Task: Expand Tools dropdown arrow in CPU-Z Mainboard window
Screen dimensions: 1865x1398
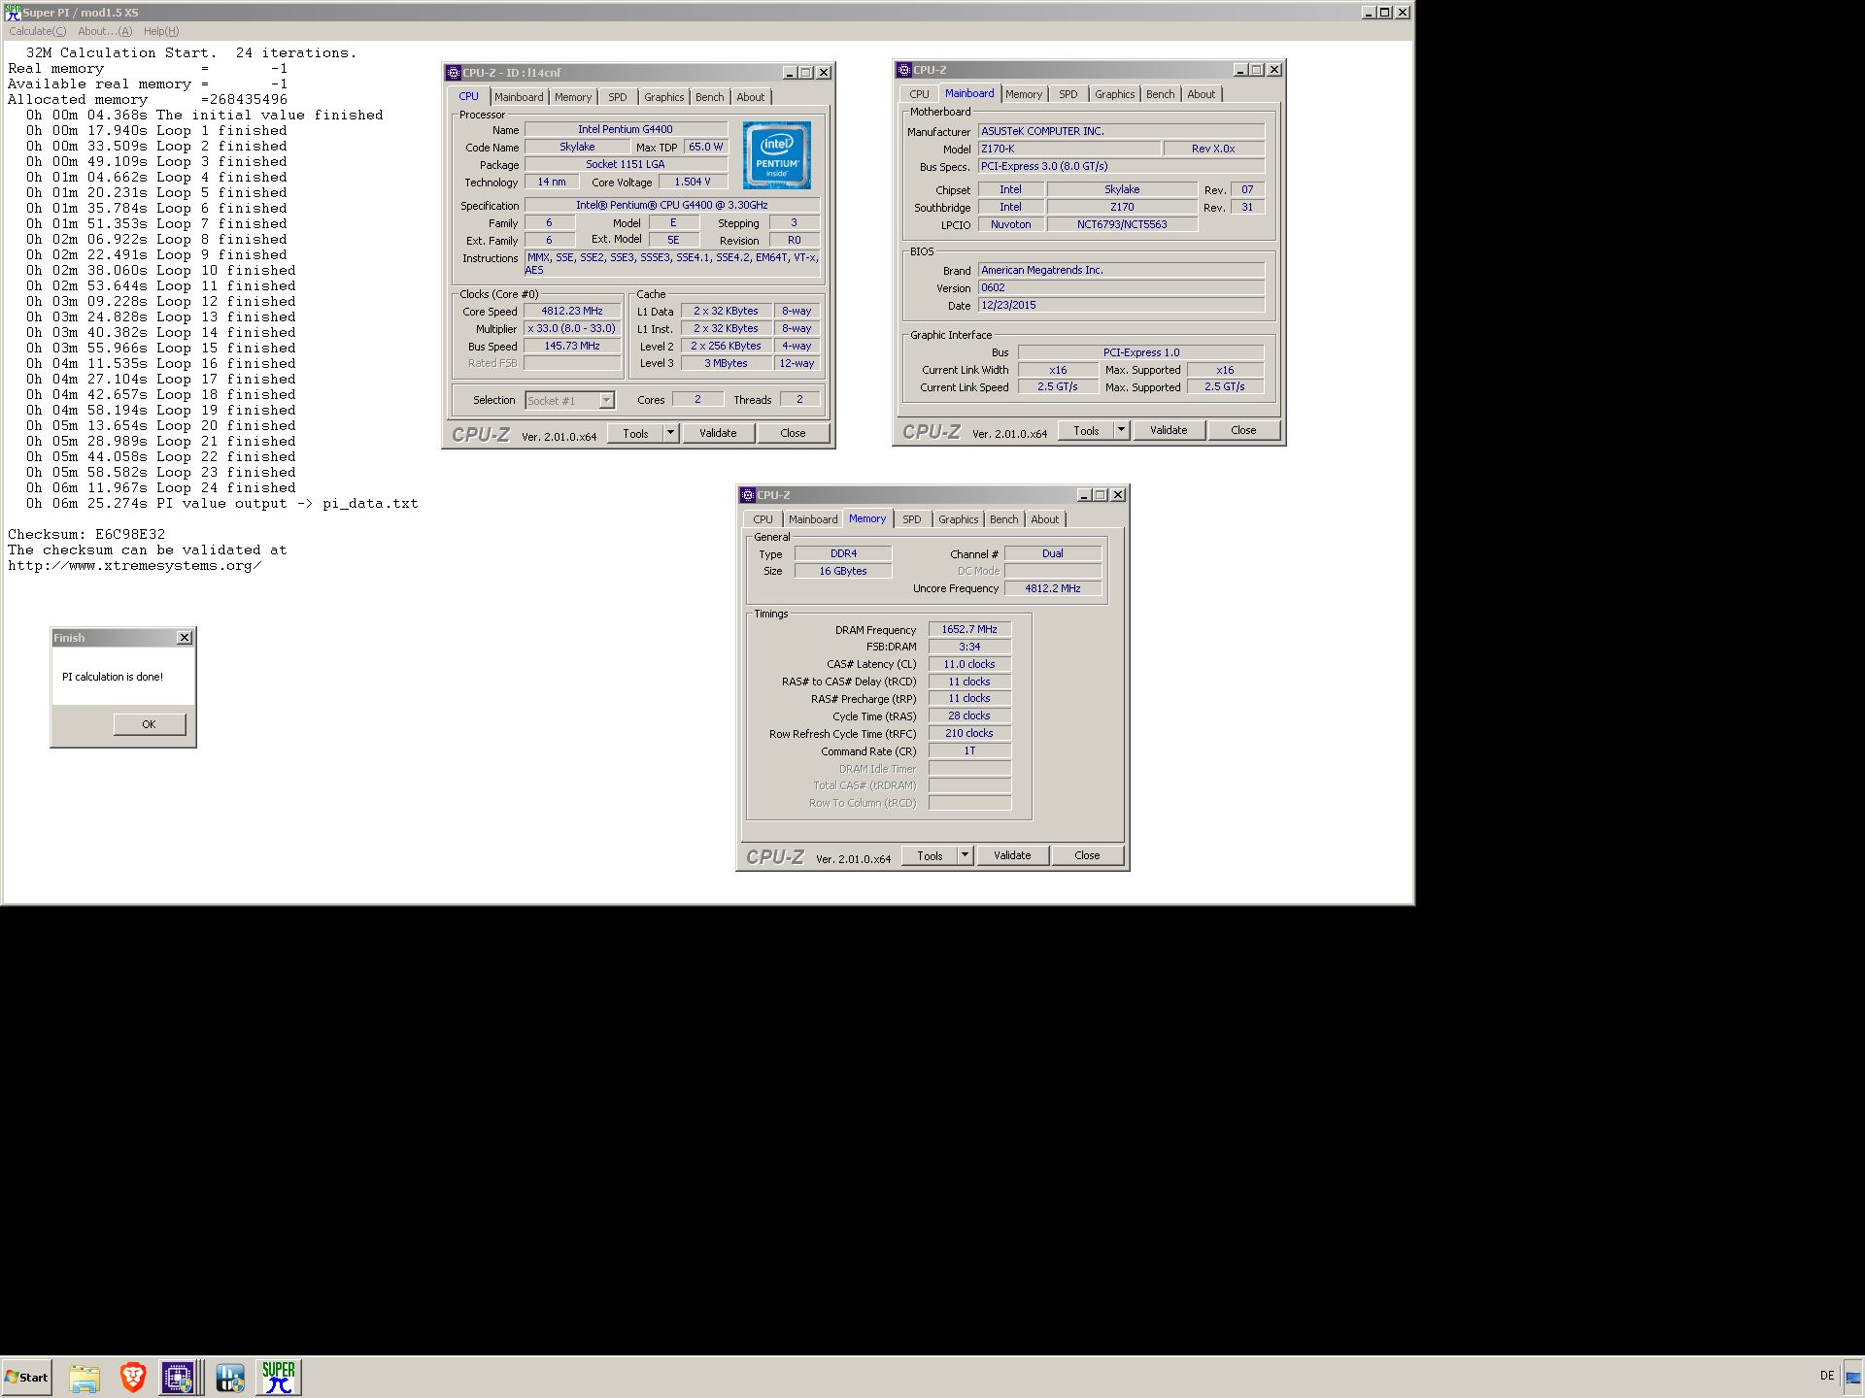Action: [1121, 430]
